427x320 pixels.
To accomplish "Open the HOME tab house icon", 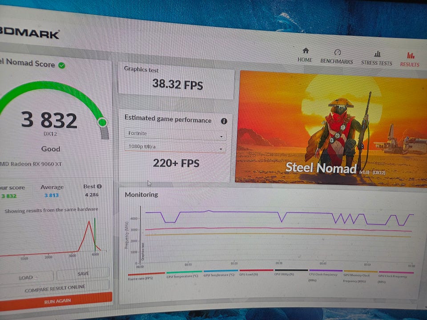I will point(306,50).
